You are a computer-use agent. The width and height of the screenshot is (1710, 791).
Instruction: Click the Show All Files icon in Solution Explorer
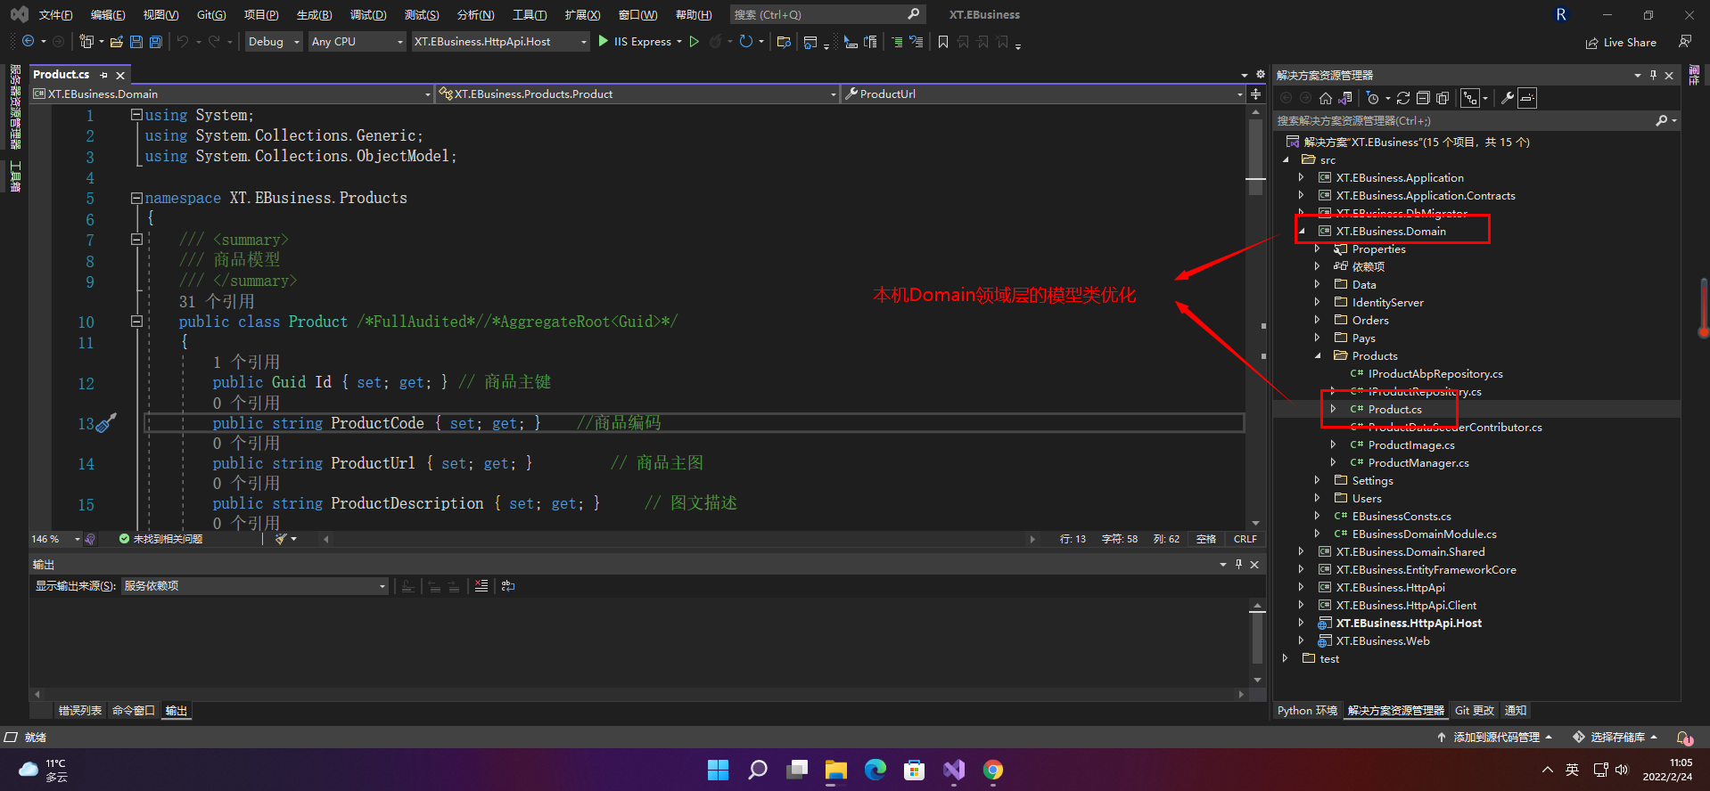(x=1443, y=98)
